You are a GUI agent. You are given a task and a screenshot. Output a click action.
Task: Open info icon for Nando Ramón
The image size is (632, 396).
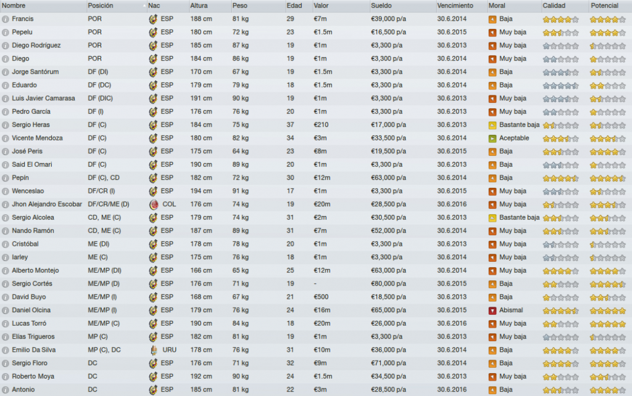[5, 231]
